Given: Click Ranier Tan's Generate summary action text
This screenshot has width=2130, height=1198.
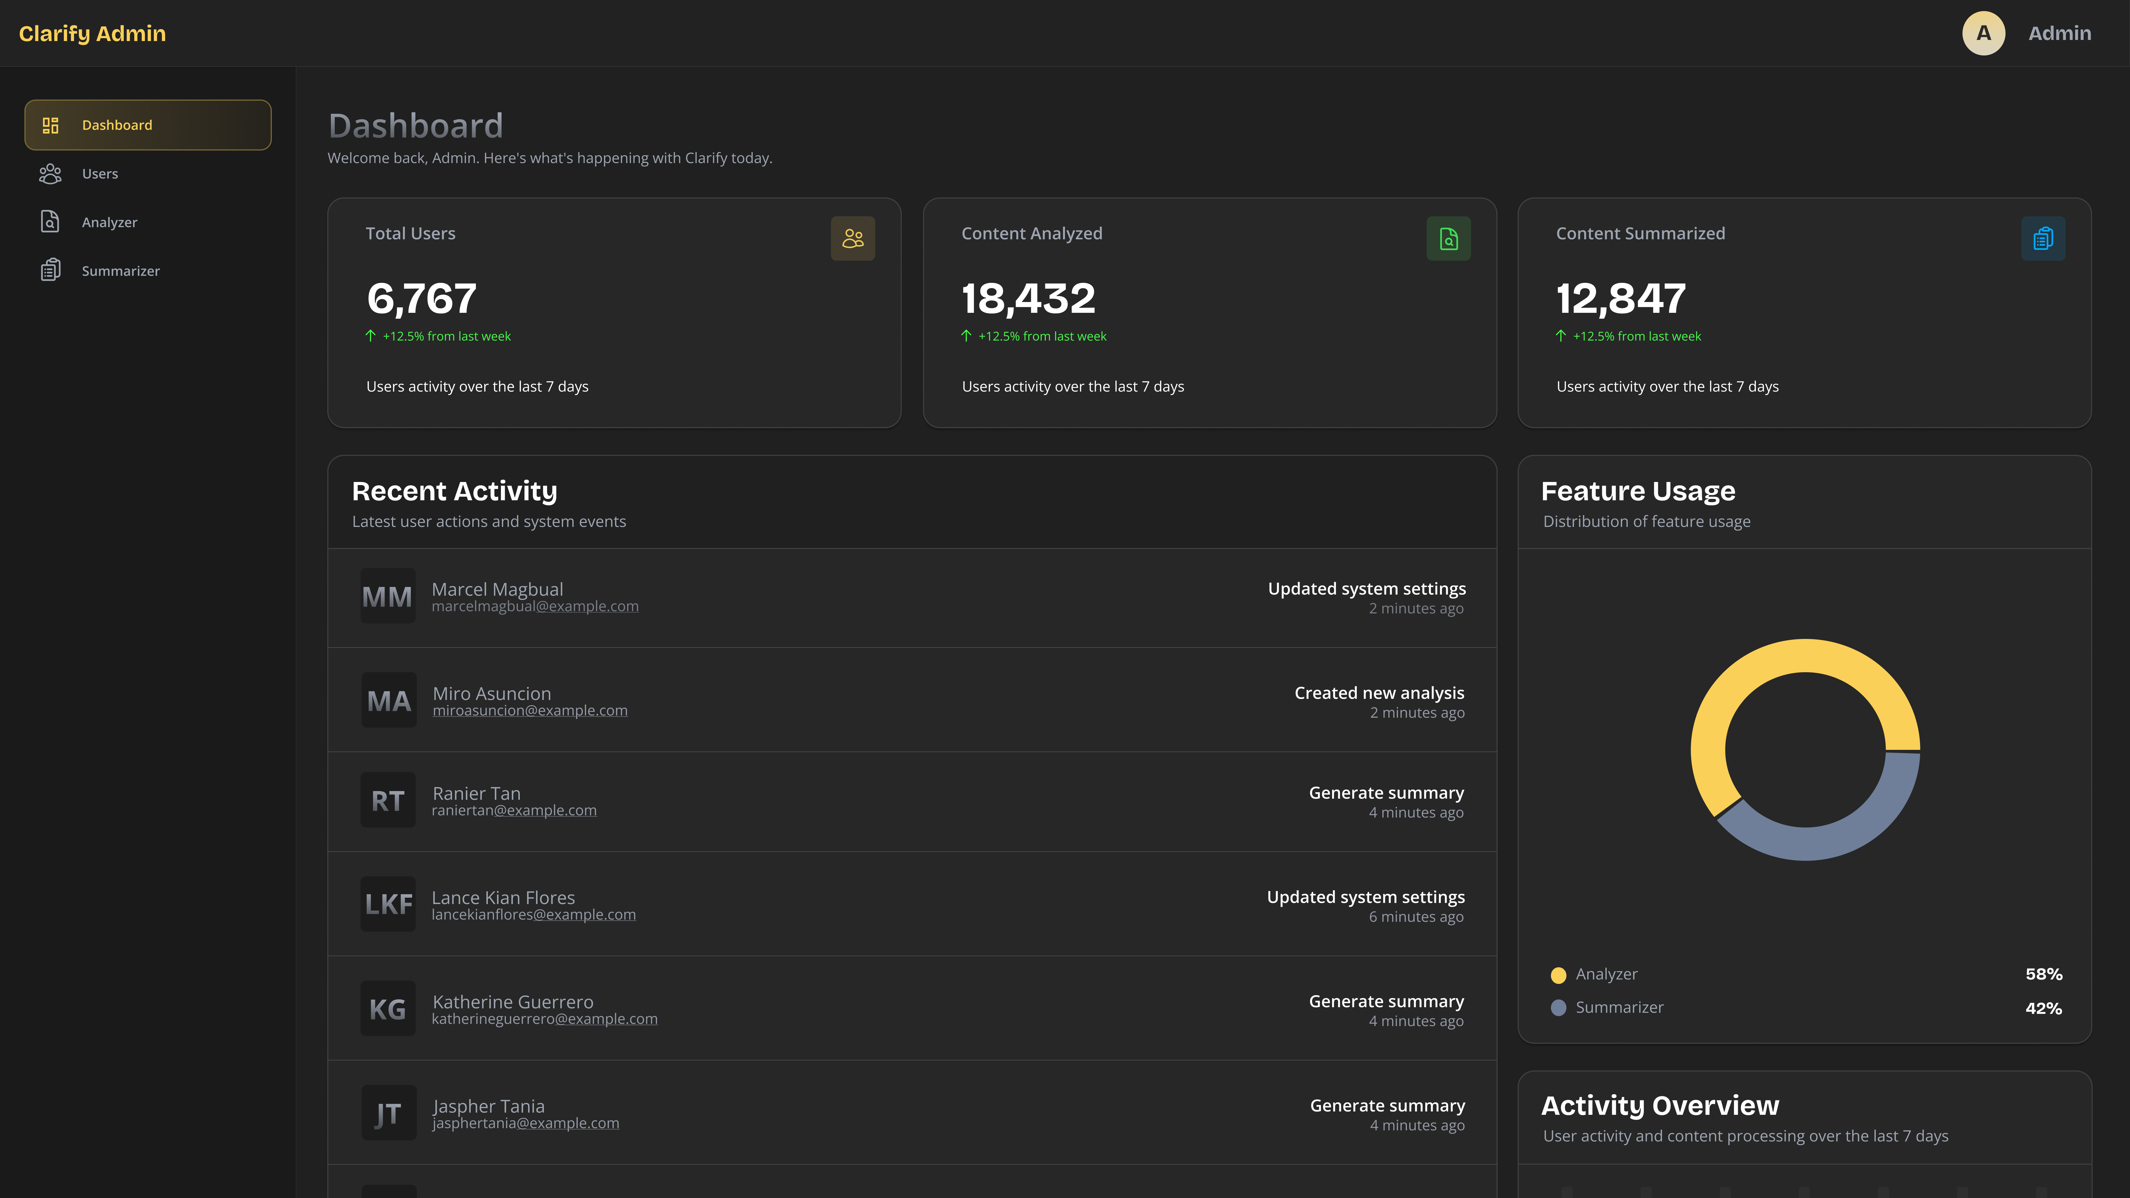Looking at the screenshot, I should (1387, 793).
